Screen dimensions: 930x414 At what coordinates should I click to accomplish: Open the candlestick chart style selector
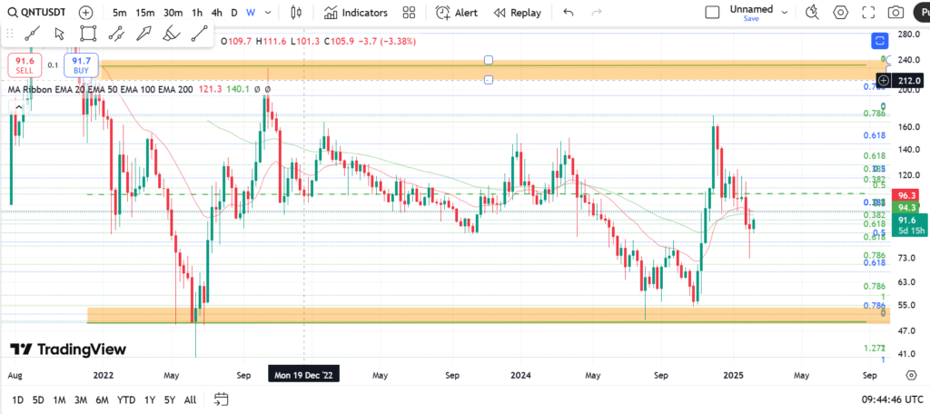tap(296, 13)
